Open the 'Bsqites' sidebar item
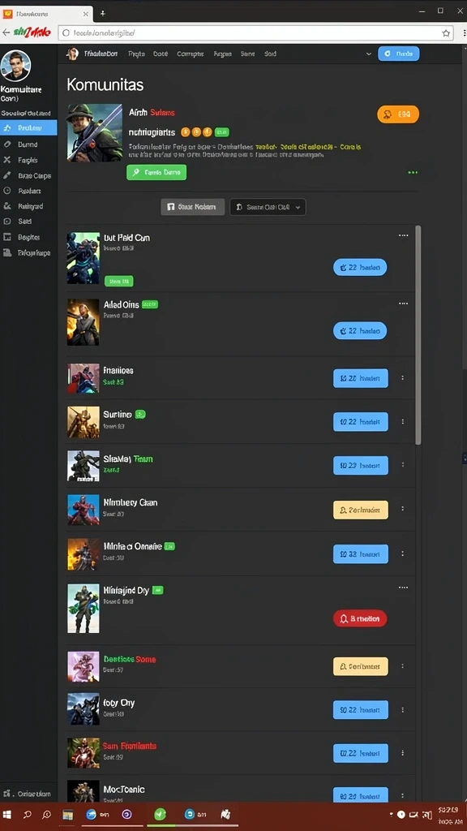Viewport: 467px width, 831px height. point(28,238)
